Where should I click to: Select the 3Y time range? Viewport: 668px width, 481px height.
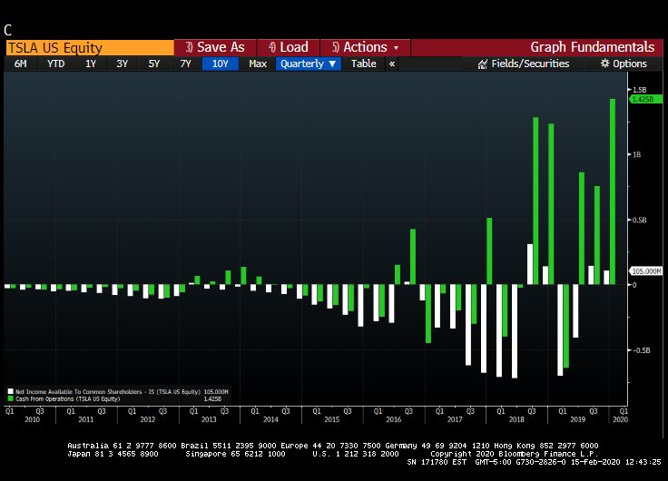pos(123,64)
